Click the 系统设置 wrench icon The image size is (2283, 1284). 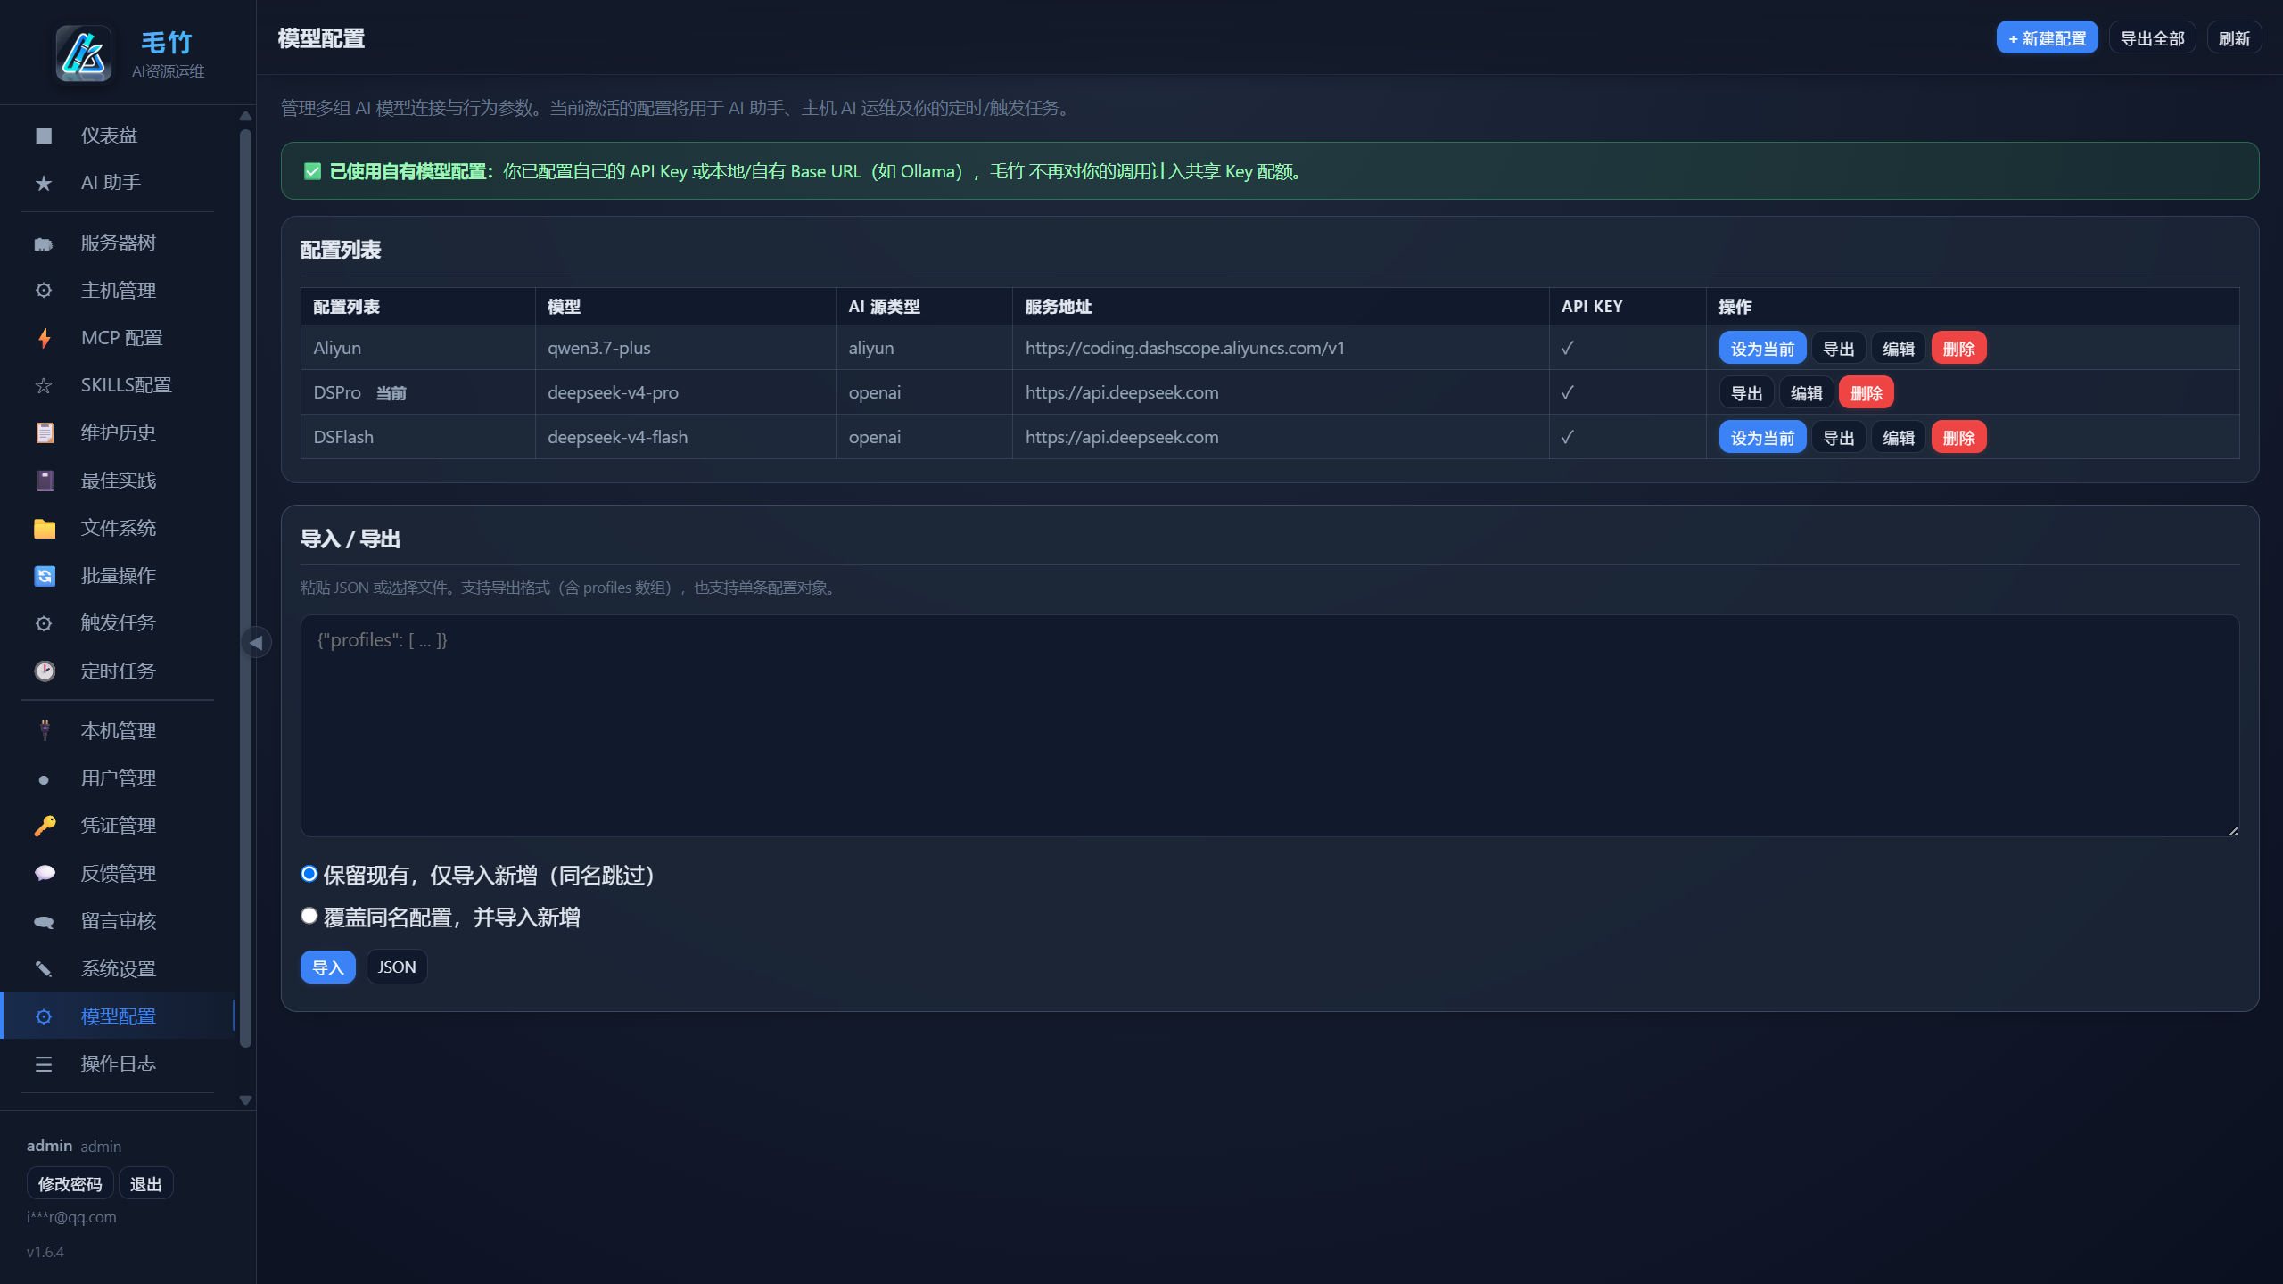[44, 968]
